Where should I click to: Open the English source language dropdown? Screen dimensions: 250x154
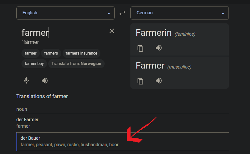coord(66,13)
